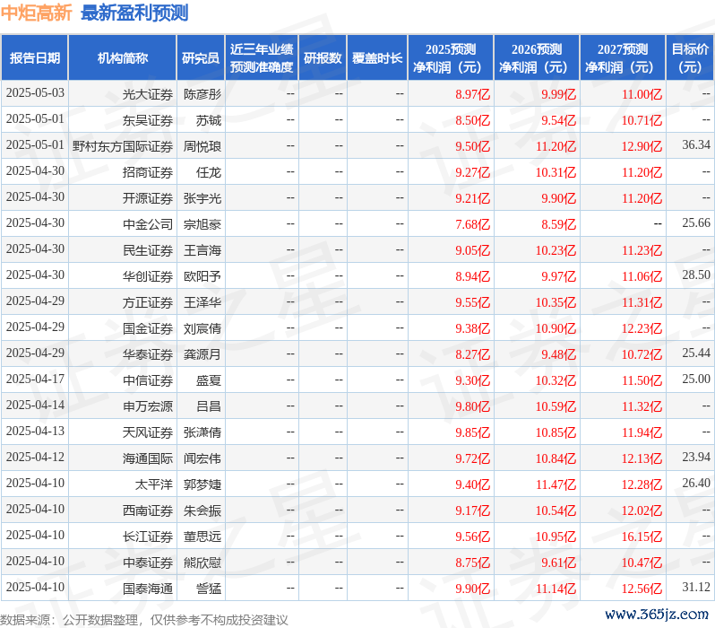Image resolution: width=715 pixels, height=628 pixels.
Task: Click analyst name 陈彦彤
Action: coord(202,94)
